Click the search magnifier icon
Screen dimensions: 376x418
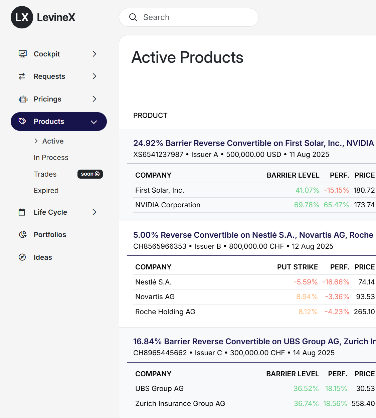click(x=133, y=17)
